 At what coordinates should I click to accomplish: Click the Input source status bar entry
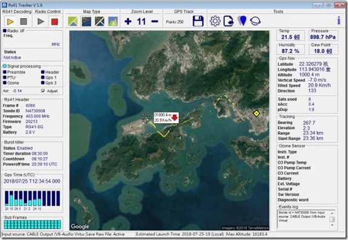point(43,234)
